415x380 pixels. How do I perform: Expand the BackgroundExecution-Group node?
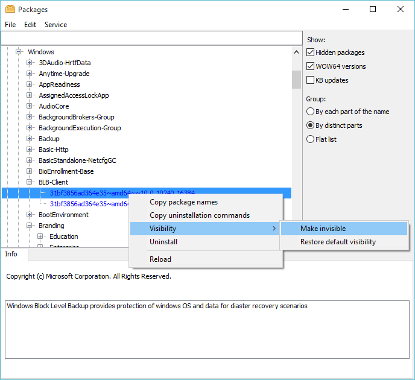pos(29,127)
